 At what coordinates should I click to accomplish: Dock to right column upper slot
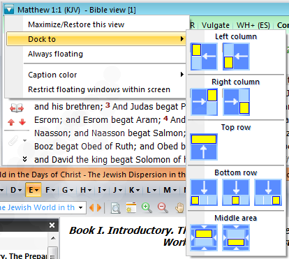tap(204, 102)
